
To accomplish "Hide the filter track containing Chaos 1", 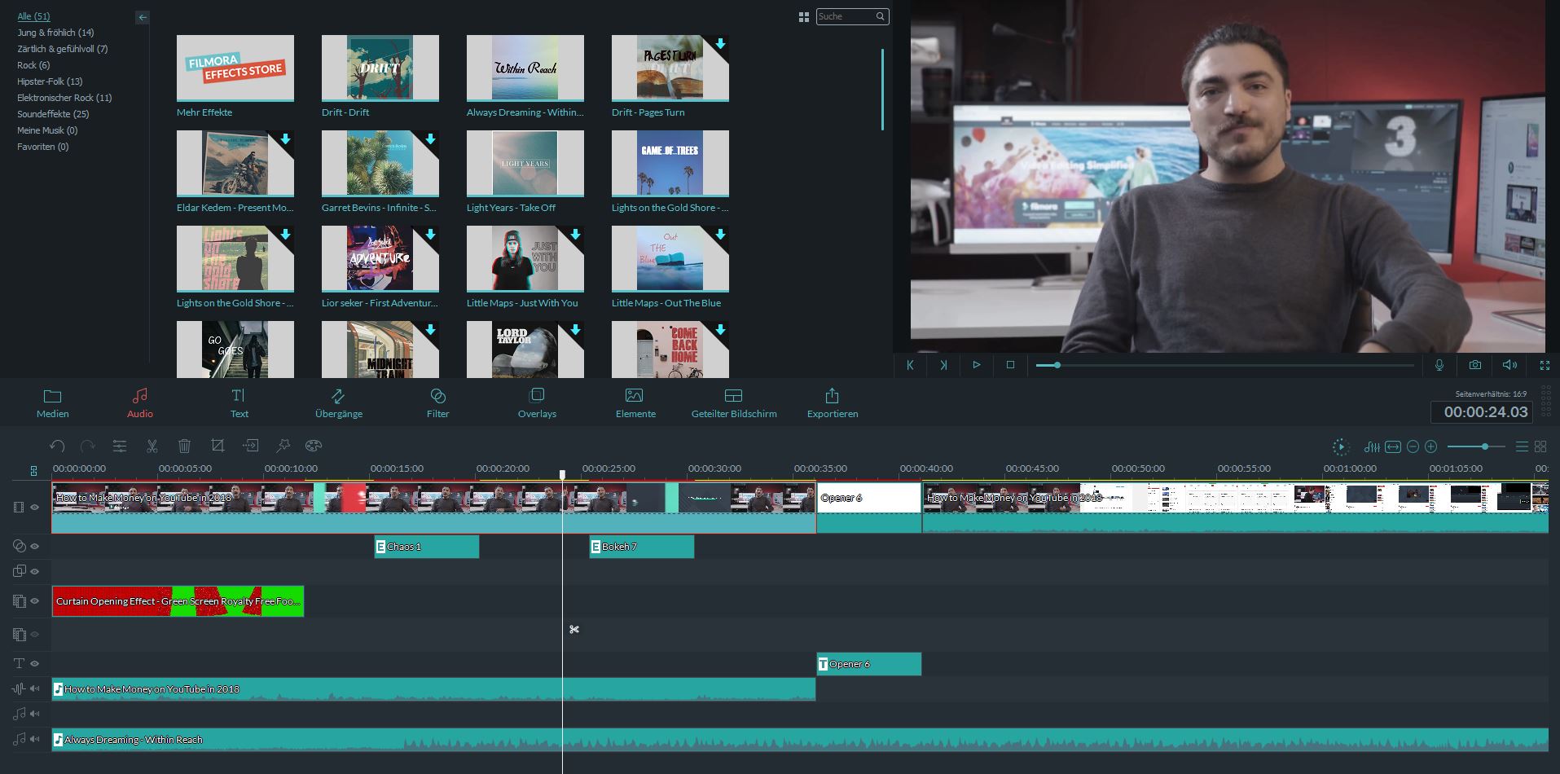I will coord(35,546).
